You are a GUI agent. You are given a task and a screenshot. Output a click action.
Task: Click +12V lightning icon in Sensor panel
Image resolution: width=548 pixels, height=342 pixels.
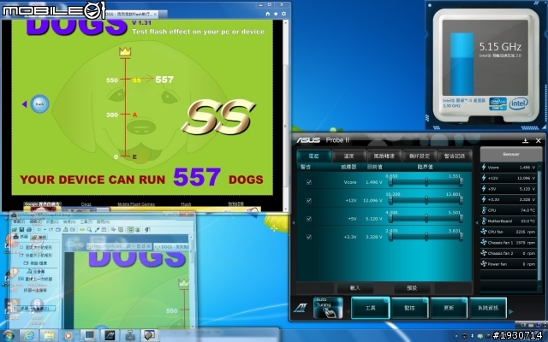(484, 178)
